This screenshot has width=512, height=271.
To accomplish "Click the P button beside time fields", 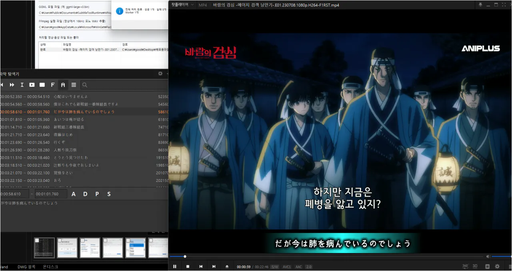I will (x=97, y=194).
